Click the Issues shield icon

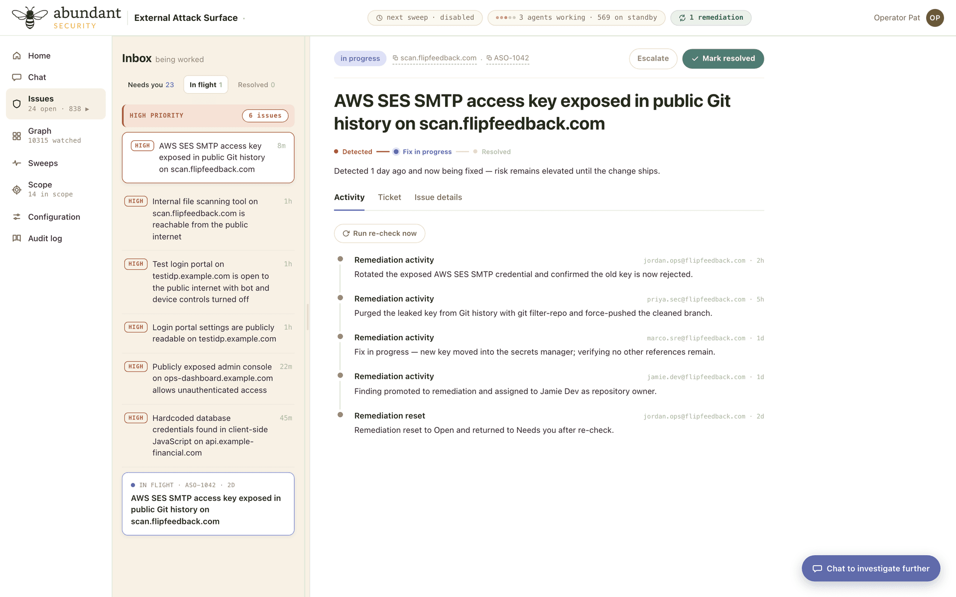(x=17, y=103)
